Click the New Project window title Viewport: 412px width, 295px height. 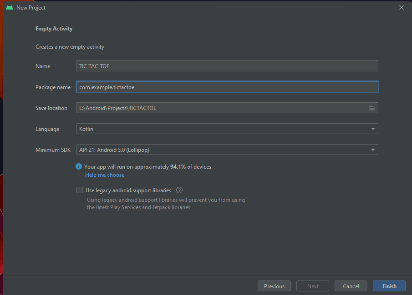[31, 8]
